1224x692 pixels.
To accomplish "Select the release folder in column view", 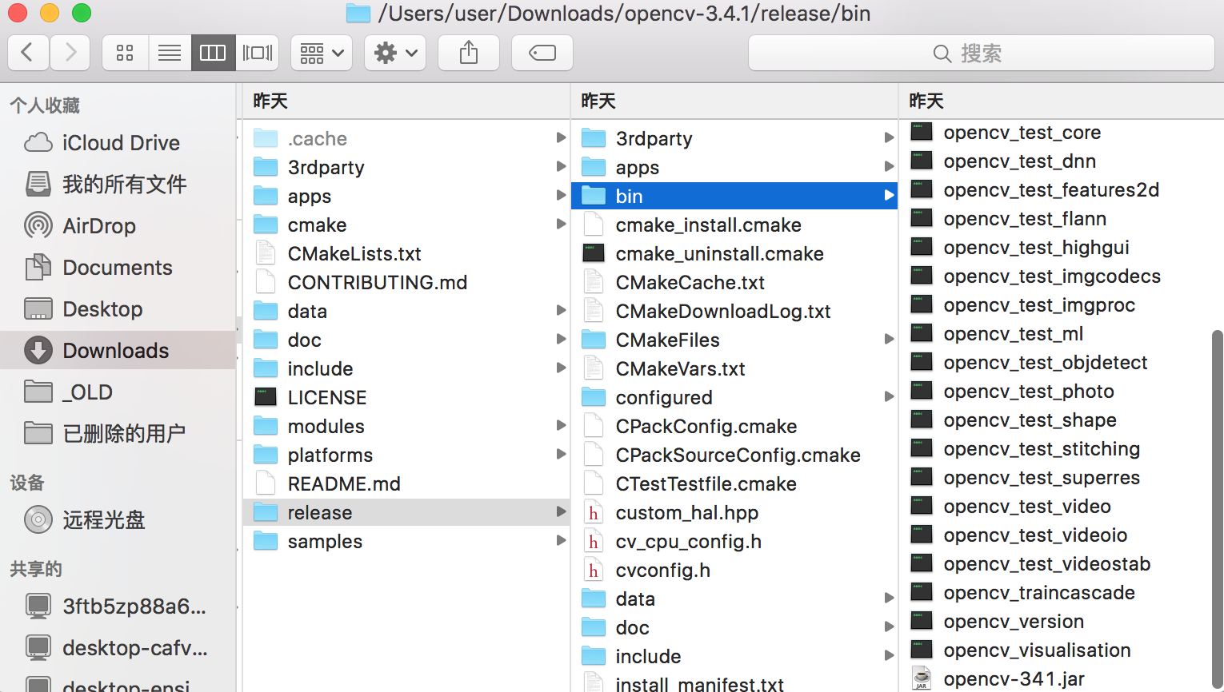I will [319, 512].
